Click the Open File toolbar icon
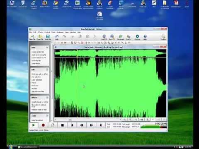This screenshot has height=149, width=199. click(x=40, y=37)
